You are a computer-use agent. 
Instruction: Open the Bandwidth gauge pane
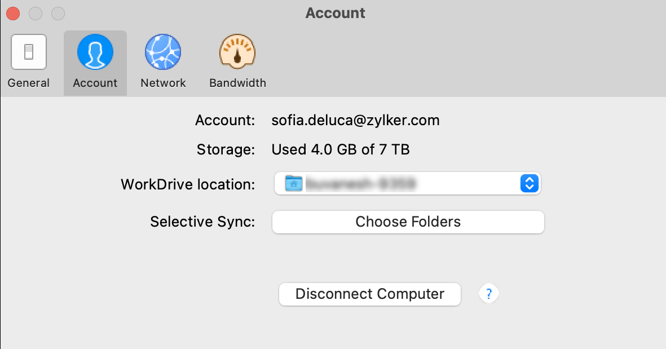[x=237, y=62]
